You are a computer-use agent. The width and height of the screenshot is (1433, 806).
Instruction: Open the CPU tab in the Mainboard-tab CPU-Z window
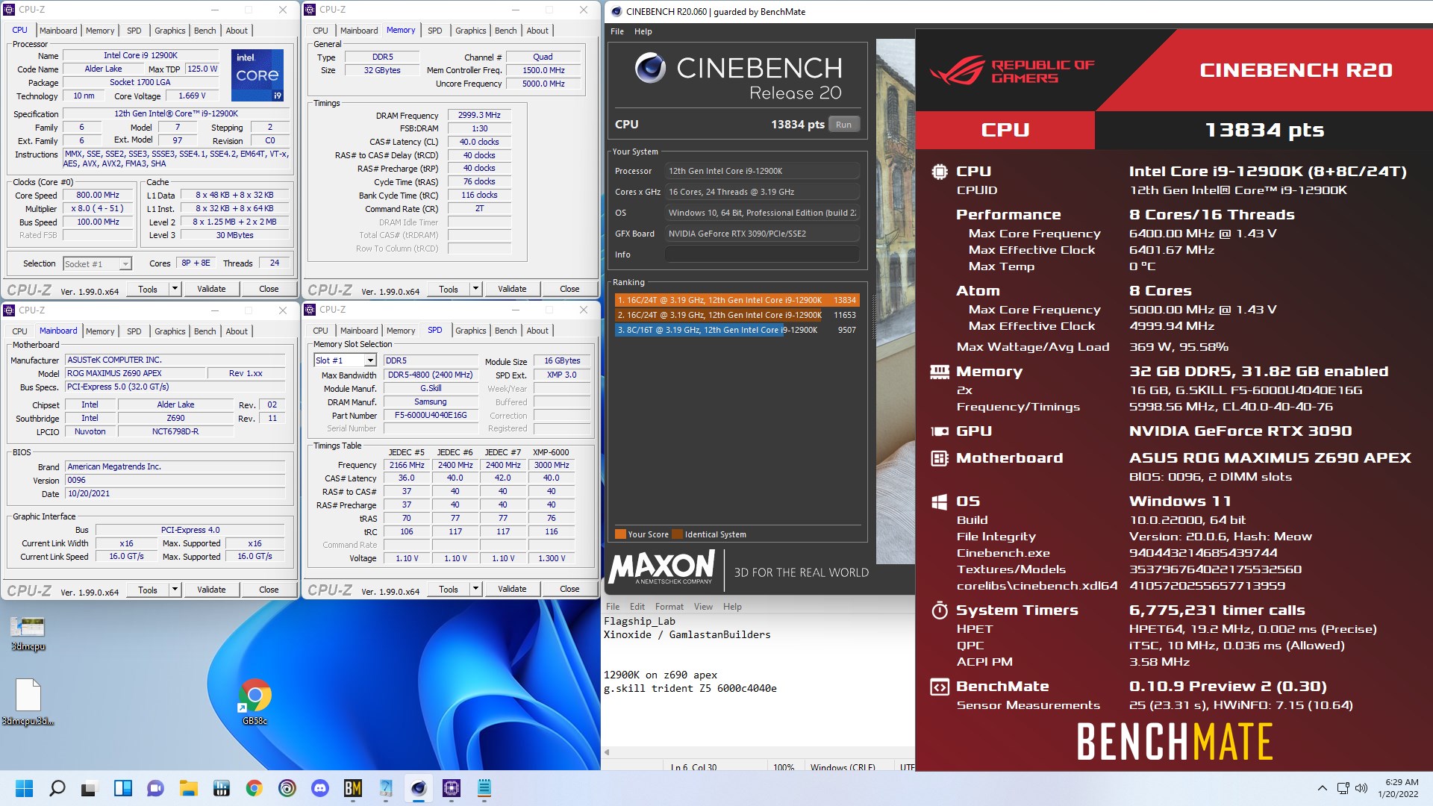tap(20, 331)
